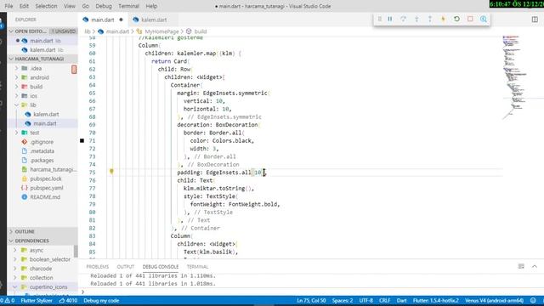Choose device Venus V4 (android-arm64)
Screen dimensions: 544x306
click(494, 300)
